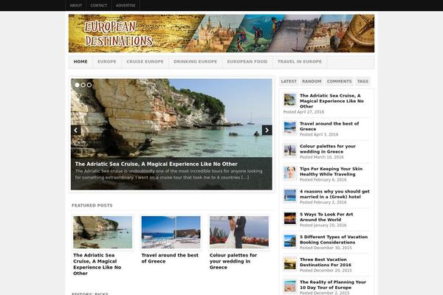Open Travel in Europe category
443x295 pixels.
(x=300, y=61)
